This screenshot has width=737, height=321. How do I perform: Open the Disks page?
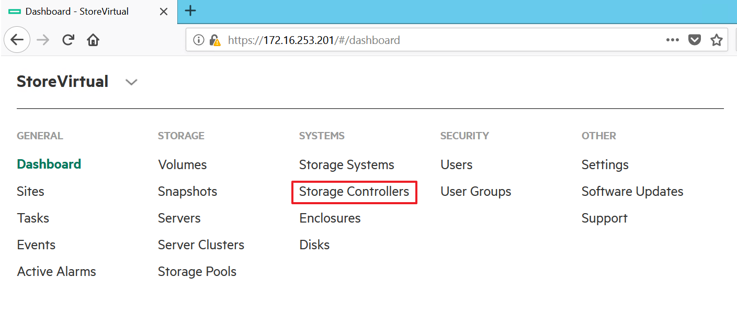pos(314,245)
